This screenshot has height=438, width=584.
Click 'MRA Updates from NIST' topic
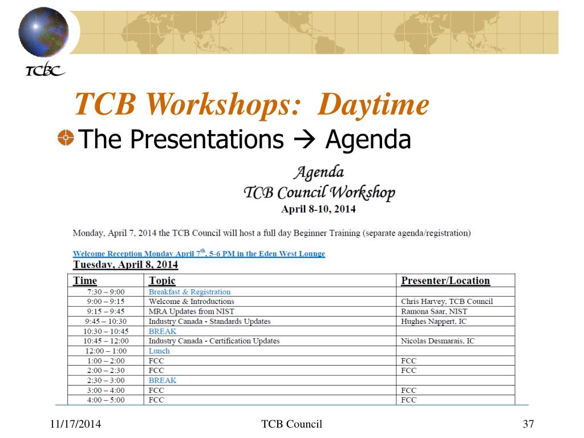pos(192,311)
